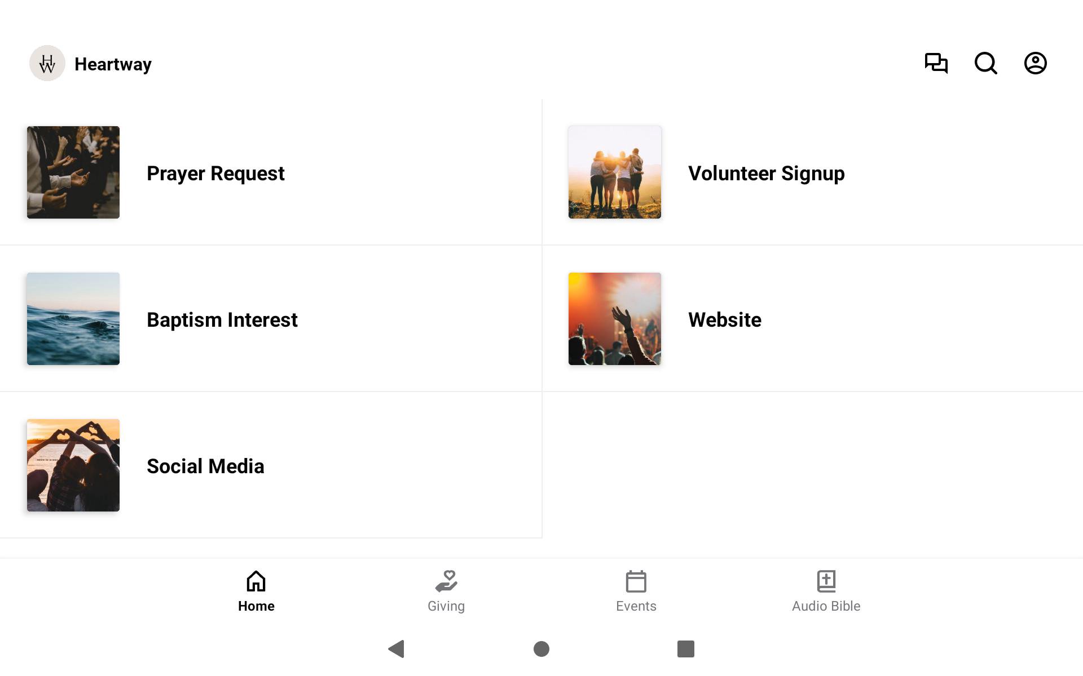Open the Audio Bible book icon
This screenshot has height=676, width=1083.
point(826,581)
